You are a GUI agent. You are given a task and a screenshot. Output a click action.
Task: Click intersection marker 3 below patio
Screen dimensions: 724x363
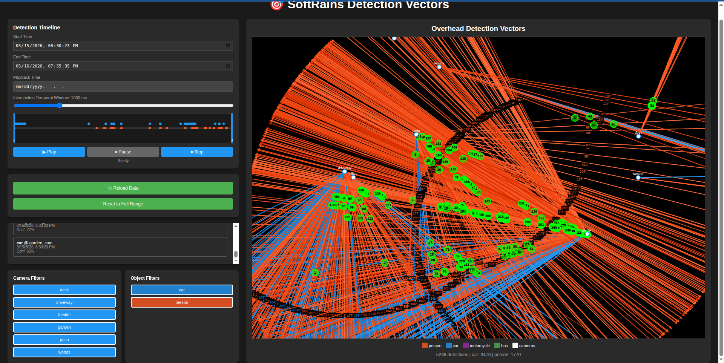[415, 155]
